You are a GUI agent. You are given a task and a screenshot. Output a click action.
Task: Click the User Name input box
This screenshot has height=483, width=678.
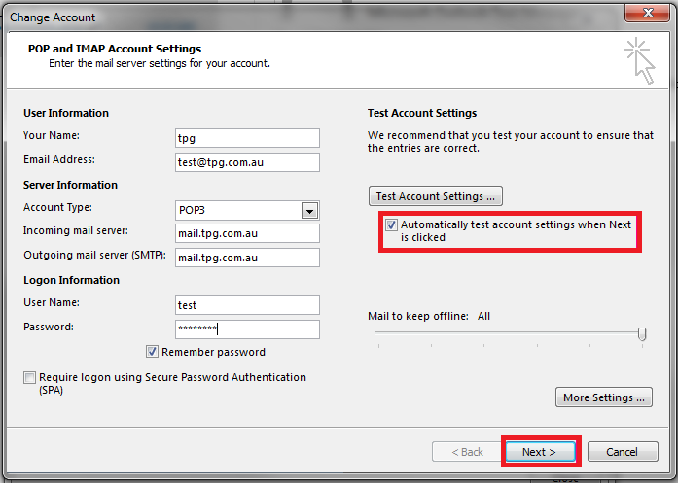tap(247, 305)
